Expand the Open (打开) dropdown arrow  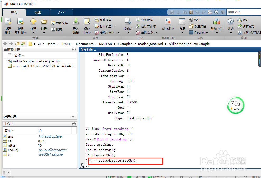click(44, 33)
